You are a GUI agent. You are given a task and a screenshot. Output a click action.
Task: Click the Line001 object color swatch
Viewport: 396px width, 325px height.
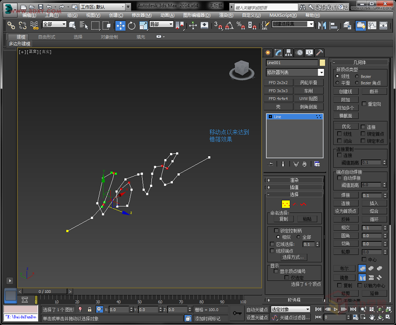coord(322,62)
